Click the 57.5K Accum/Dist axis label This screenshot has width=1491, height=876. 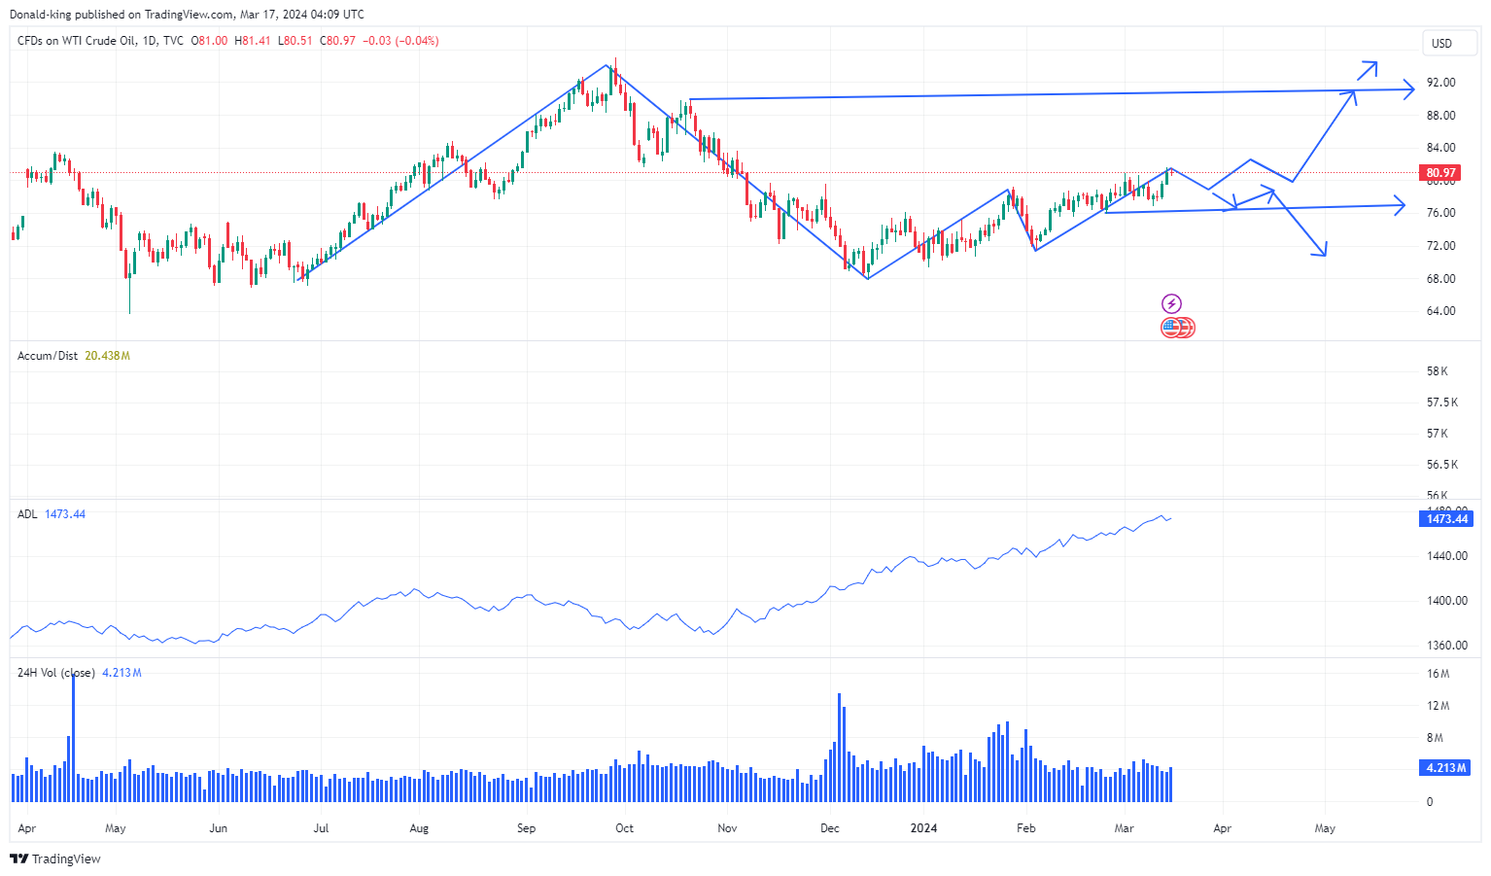(x=1442, y=403)
